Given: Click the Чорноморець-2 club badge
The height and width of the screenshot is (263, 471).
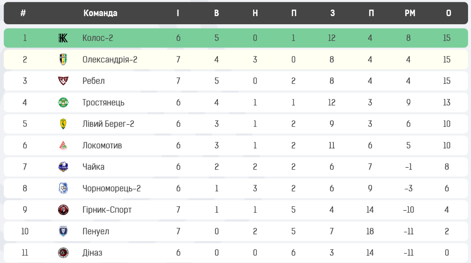Looking at the screenshot, I should [x=63, y=188].
